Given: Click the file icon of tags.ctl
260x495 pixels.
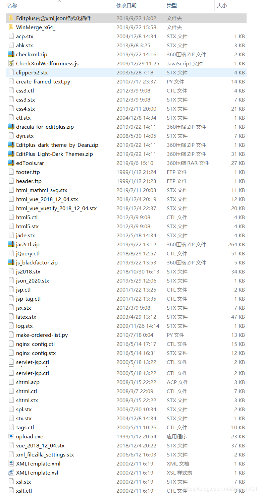Looking at the screenshot, I should (x=11, y=427).
